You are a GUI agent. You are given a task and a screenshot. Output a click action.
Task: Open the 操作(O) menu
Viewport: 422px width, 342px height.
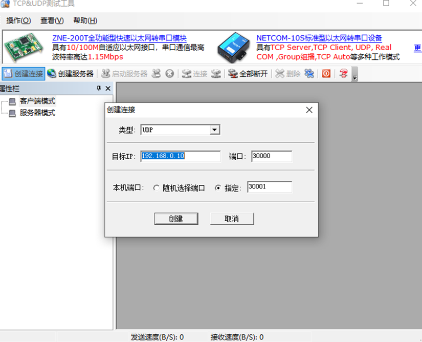pos(18,20)
